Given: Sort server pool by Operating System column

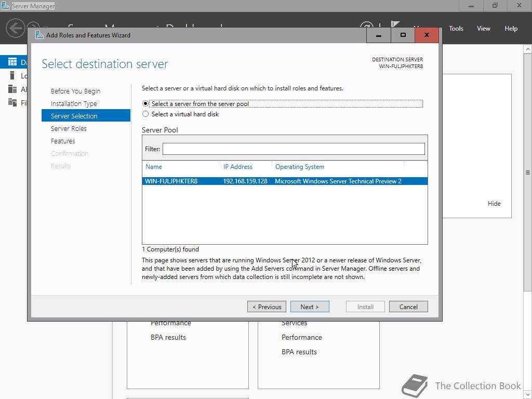Looking at the screenshot, I should 300,167.
